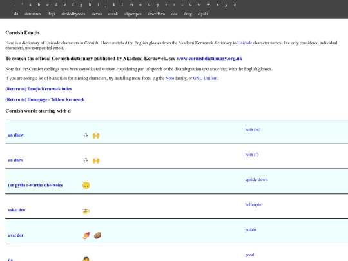This screenshot has width=348, height=261.
Task: Click the helicopter emoji in 'askel dro' row
Action: 86,211
